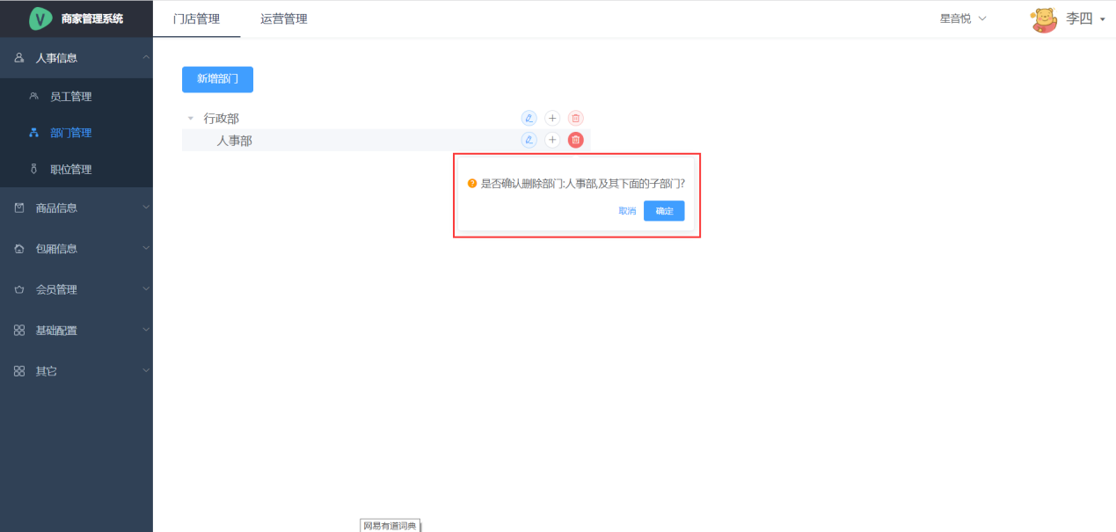Click the 新增部门 button
The width and height of the screenshot is (1116, 532).
[217, 79]
